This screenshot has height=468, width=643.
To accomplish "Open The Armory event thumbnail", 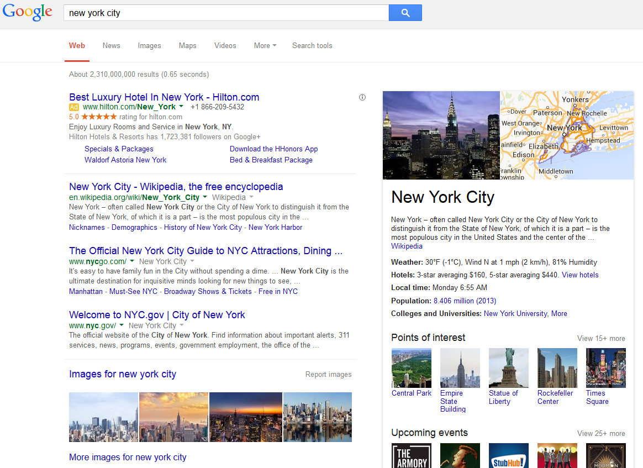I will coord(411,455).
